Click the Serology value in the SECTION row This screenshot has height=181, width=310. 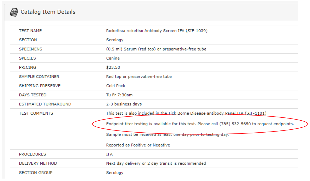coord(115,40)
